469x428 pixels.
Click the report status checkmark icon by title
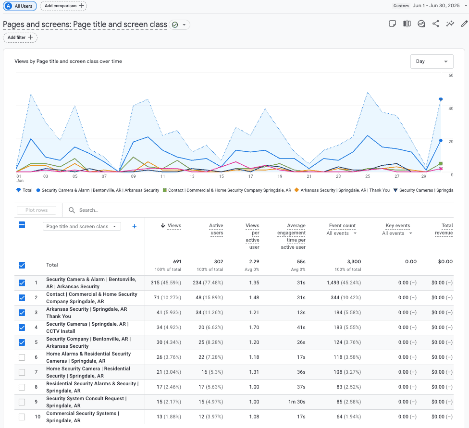(175, 25)
